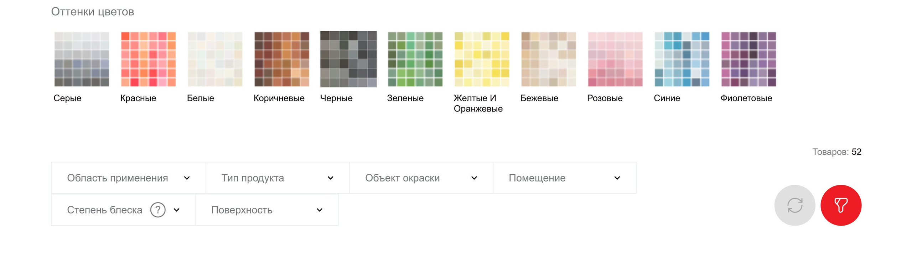Click the Розовые label text
Screen dimensions: 912x254
coord(604,98)
